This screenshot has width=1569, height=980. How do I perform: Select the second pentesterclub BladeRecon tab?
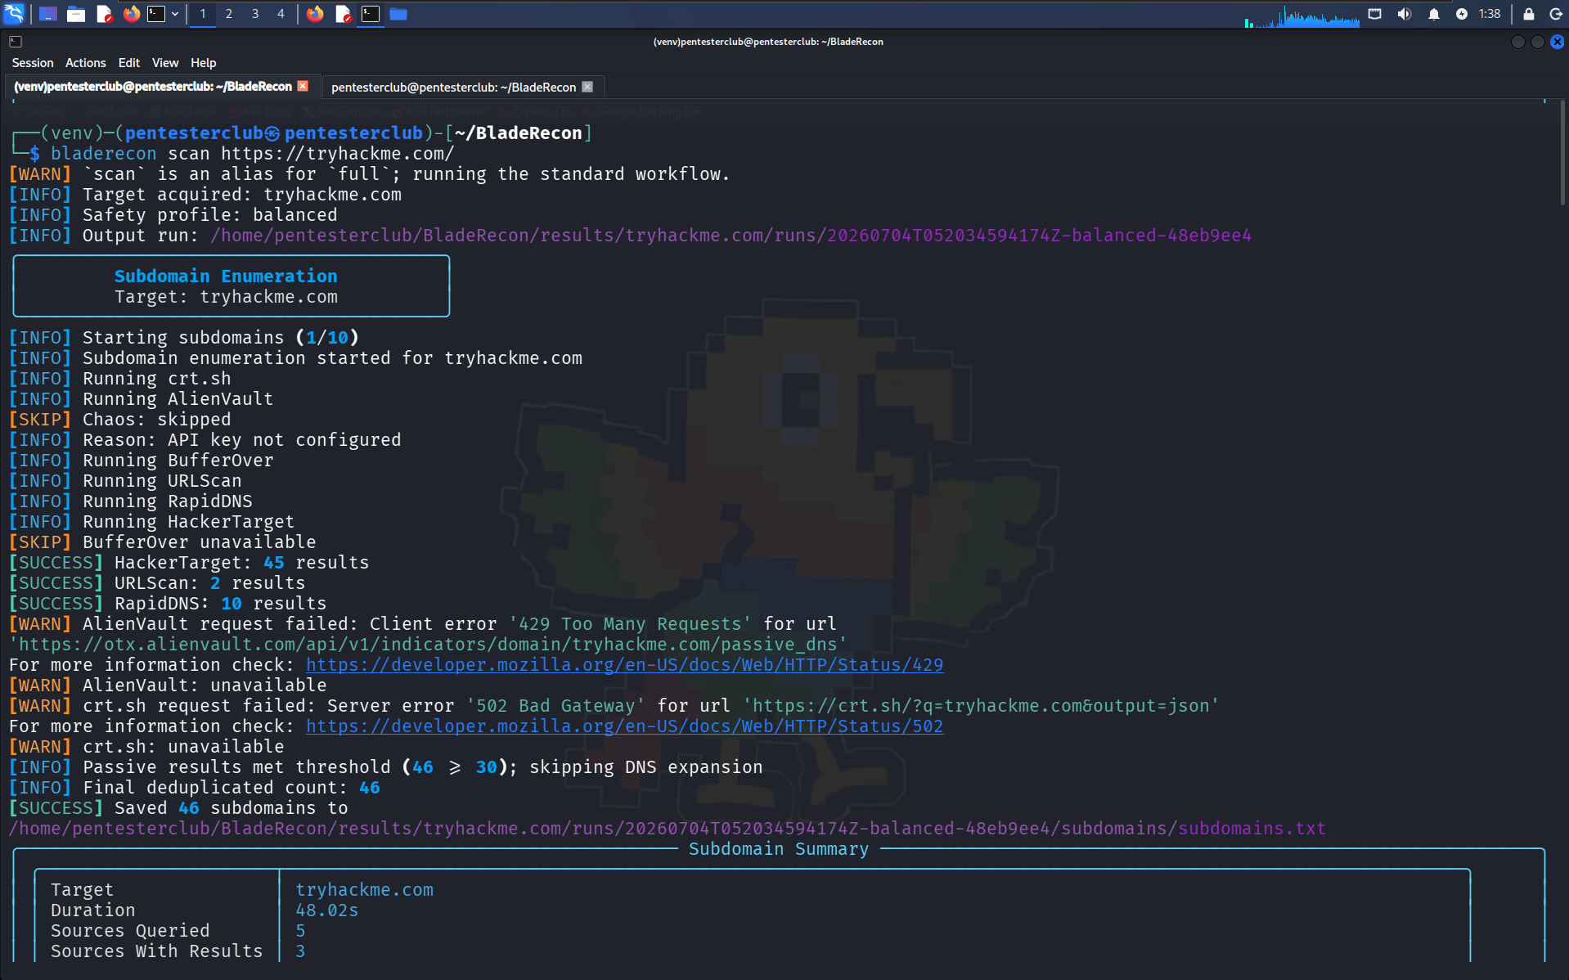(x=453, y=88)
